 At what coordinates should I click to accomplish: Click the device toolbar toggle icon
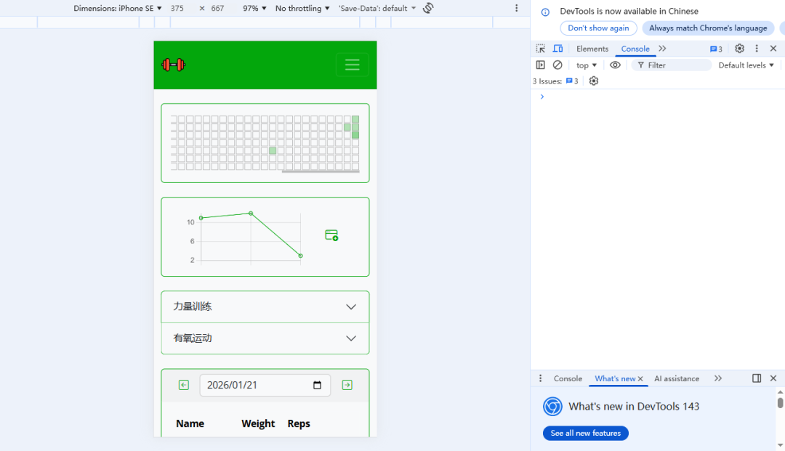point(557,48)
